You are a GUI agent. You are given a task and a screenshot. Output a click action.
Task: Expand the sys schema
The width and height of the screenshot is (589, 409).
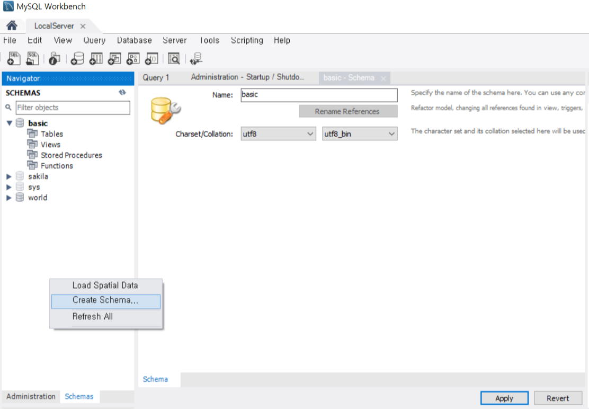[9, 186]
